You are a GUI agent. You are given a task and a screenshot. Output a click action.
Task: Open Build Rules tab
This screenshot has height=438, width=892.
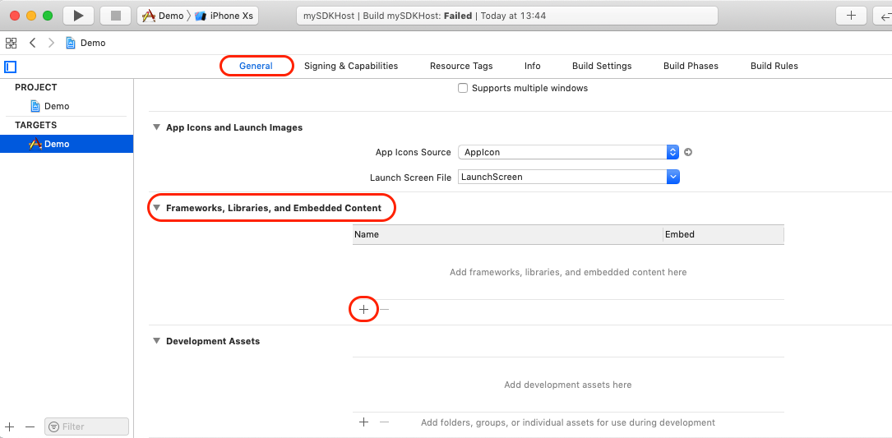coord(774,66)
